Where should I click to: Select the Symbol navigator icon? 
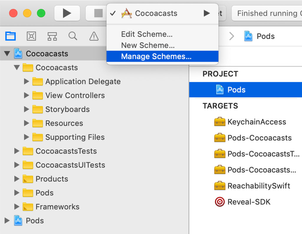pyautogui.click(x=31, y=36)
